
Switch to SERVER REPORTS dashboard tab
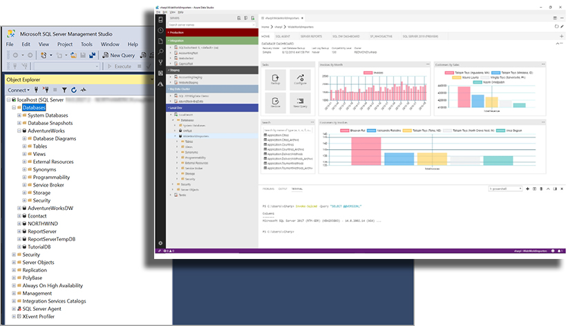click(x=311, y=37)
